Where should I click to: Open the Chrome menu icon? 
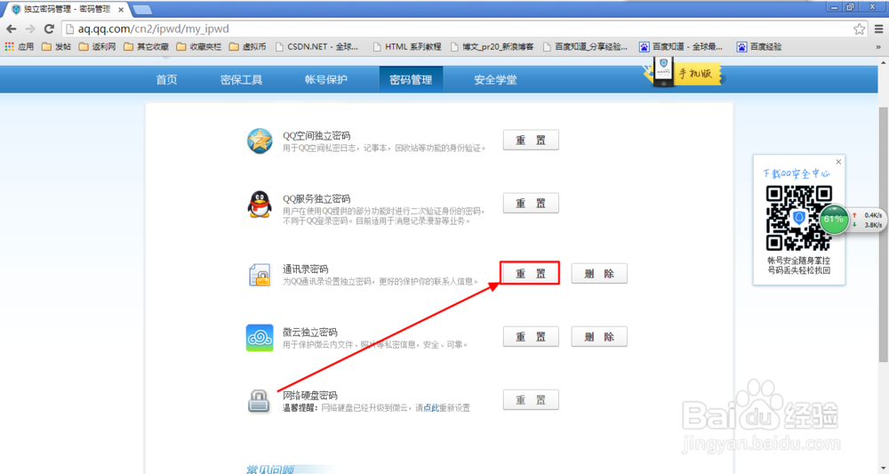879,29
